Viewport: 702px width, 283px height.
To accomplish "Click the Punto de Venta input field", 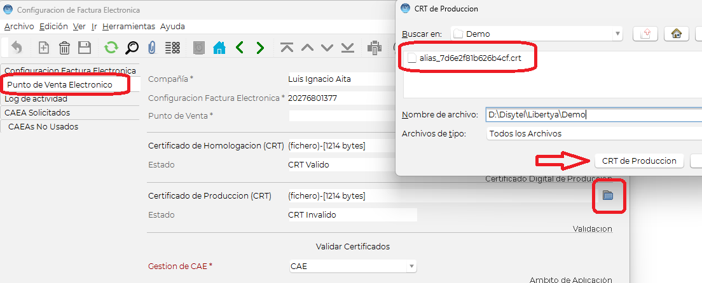I will coord(341,115).
